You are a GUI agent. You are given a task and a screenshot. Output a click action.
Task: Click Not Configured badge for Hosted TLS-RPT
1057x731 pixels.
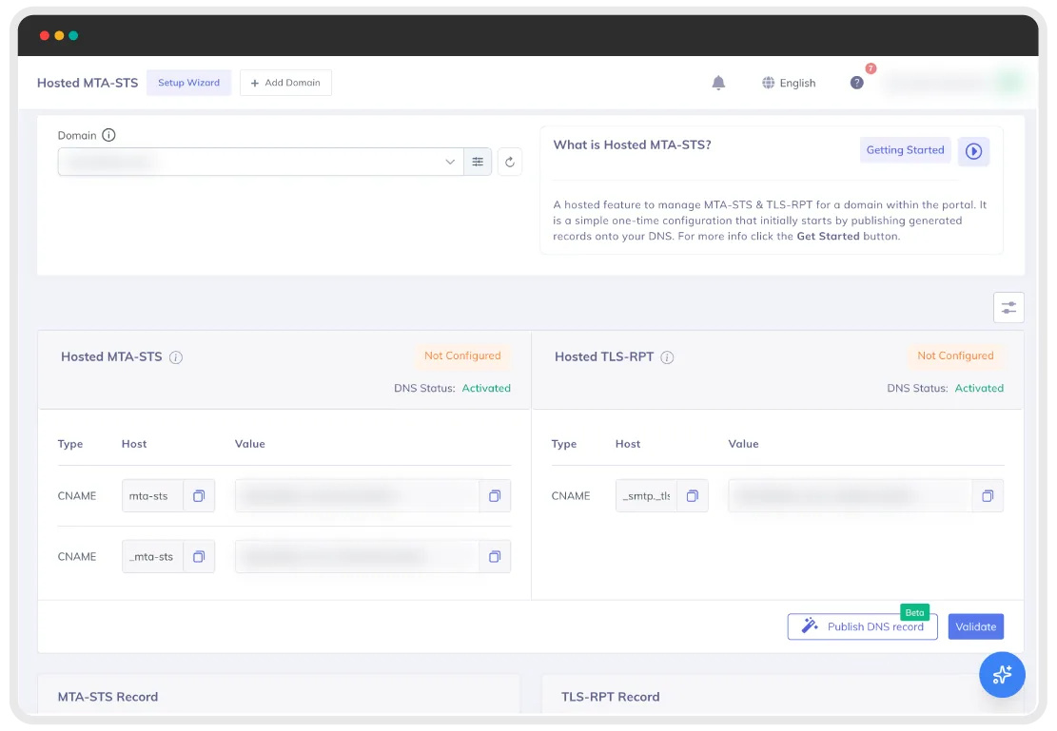[955, 356]
